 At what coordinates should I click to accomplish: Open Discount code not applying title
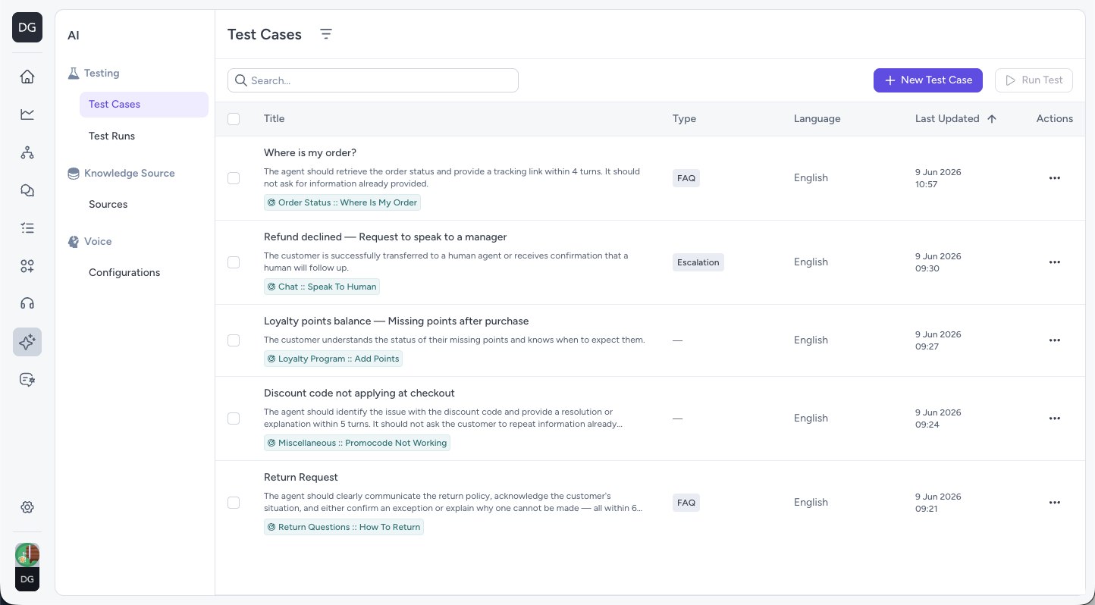coord(359,393)
